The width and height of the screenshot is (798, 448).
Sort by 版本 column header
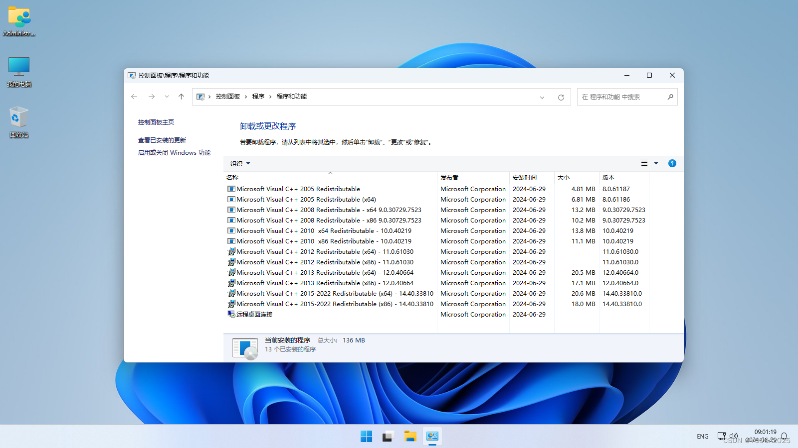[624, 177]
